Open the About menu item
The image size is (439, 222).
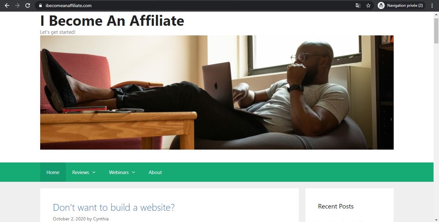click(155, 172)
